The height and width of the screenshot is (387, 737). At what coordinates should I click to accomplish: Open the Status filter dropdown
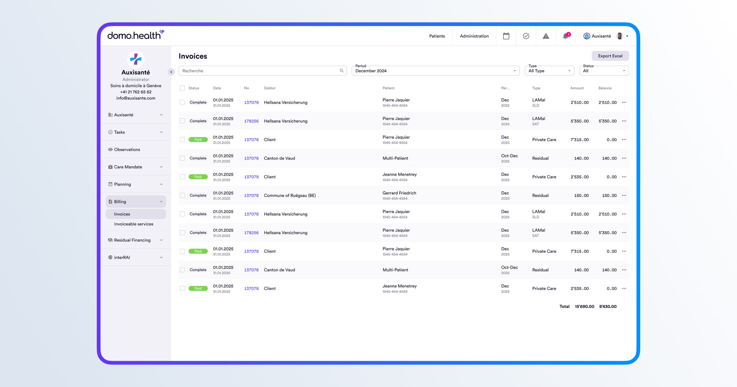603,71
